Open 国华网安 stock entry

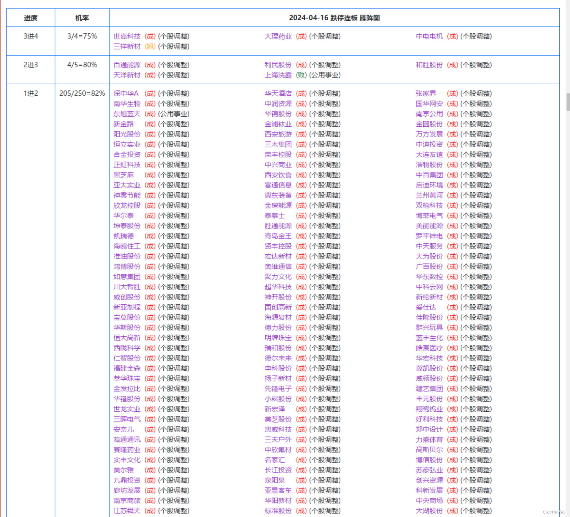pyautogui.click(x=429, y=104)
